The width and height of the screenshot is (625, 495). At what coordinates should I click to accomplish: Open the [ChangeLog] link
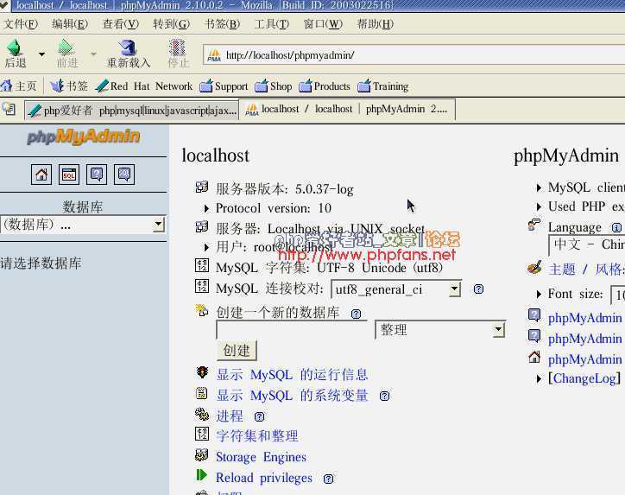[584, 378]
